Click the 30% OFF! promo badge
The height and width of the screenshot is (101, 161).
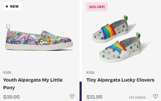click(x=97, y=7)
